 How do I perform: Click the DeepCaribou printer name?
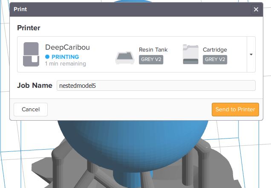coord(67,47)
